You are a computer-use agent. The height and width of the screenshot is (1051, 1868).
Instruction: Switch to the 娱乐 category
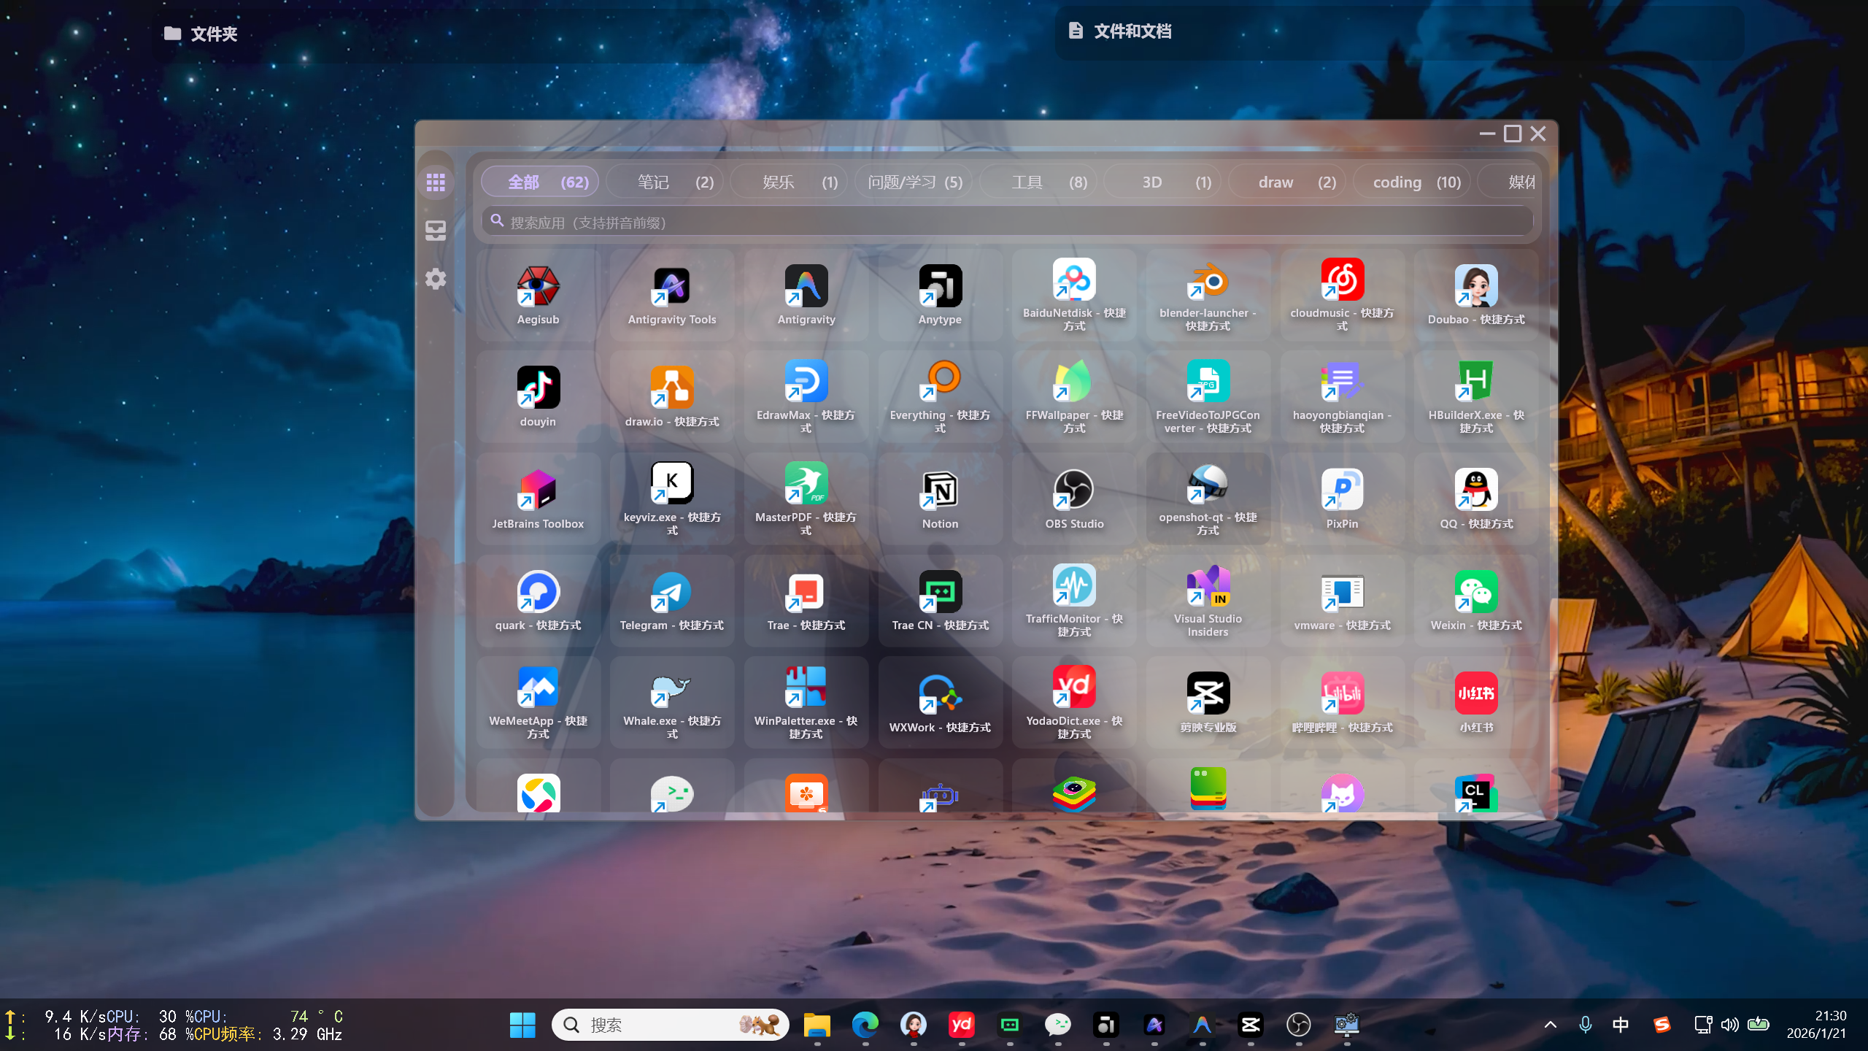coord(788,182)
